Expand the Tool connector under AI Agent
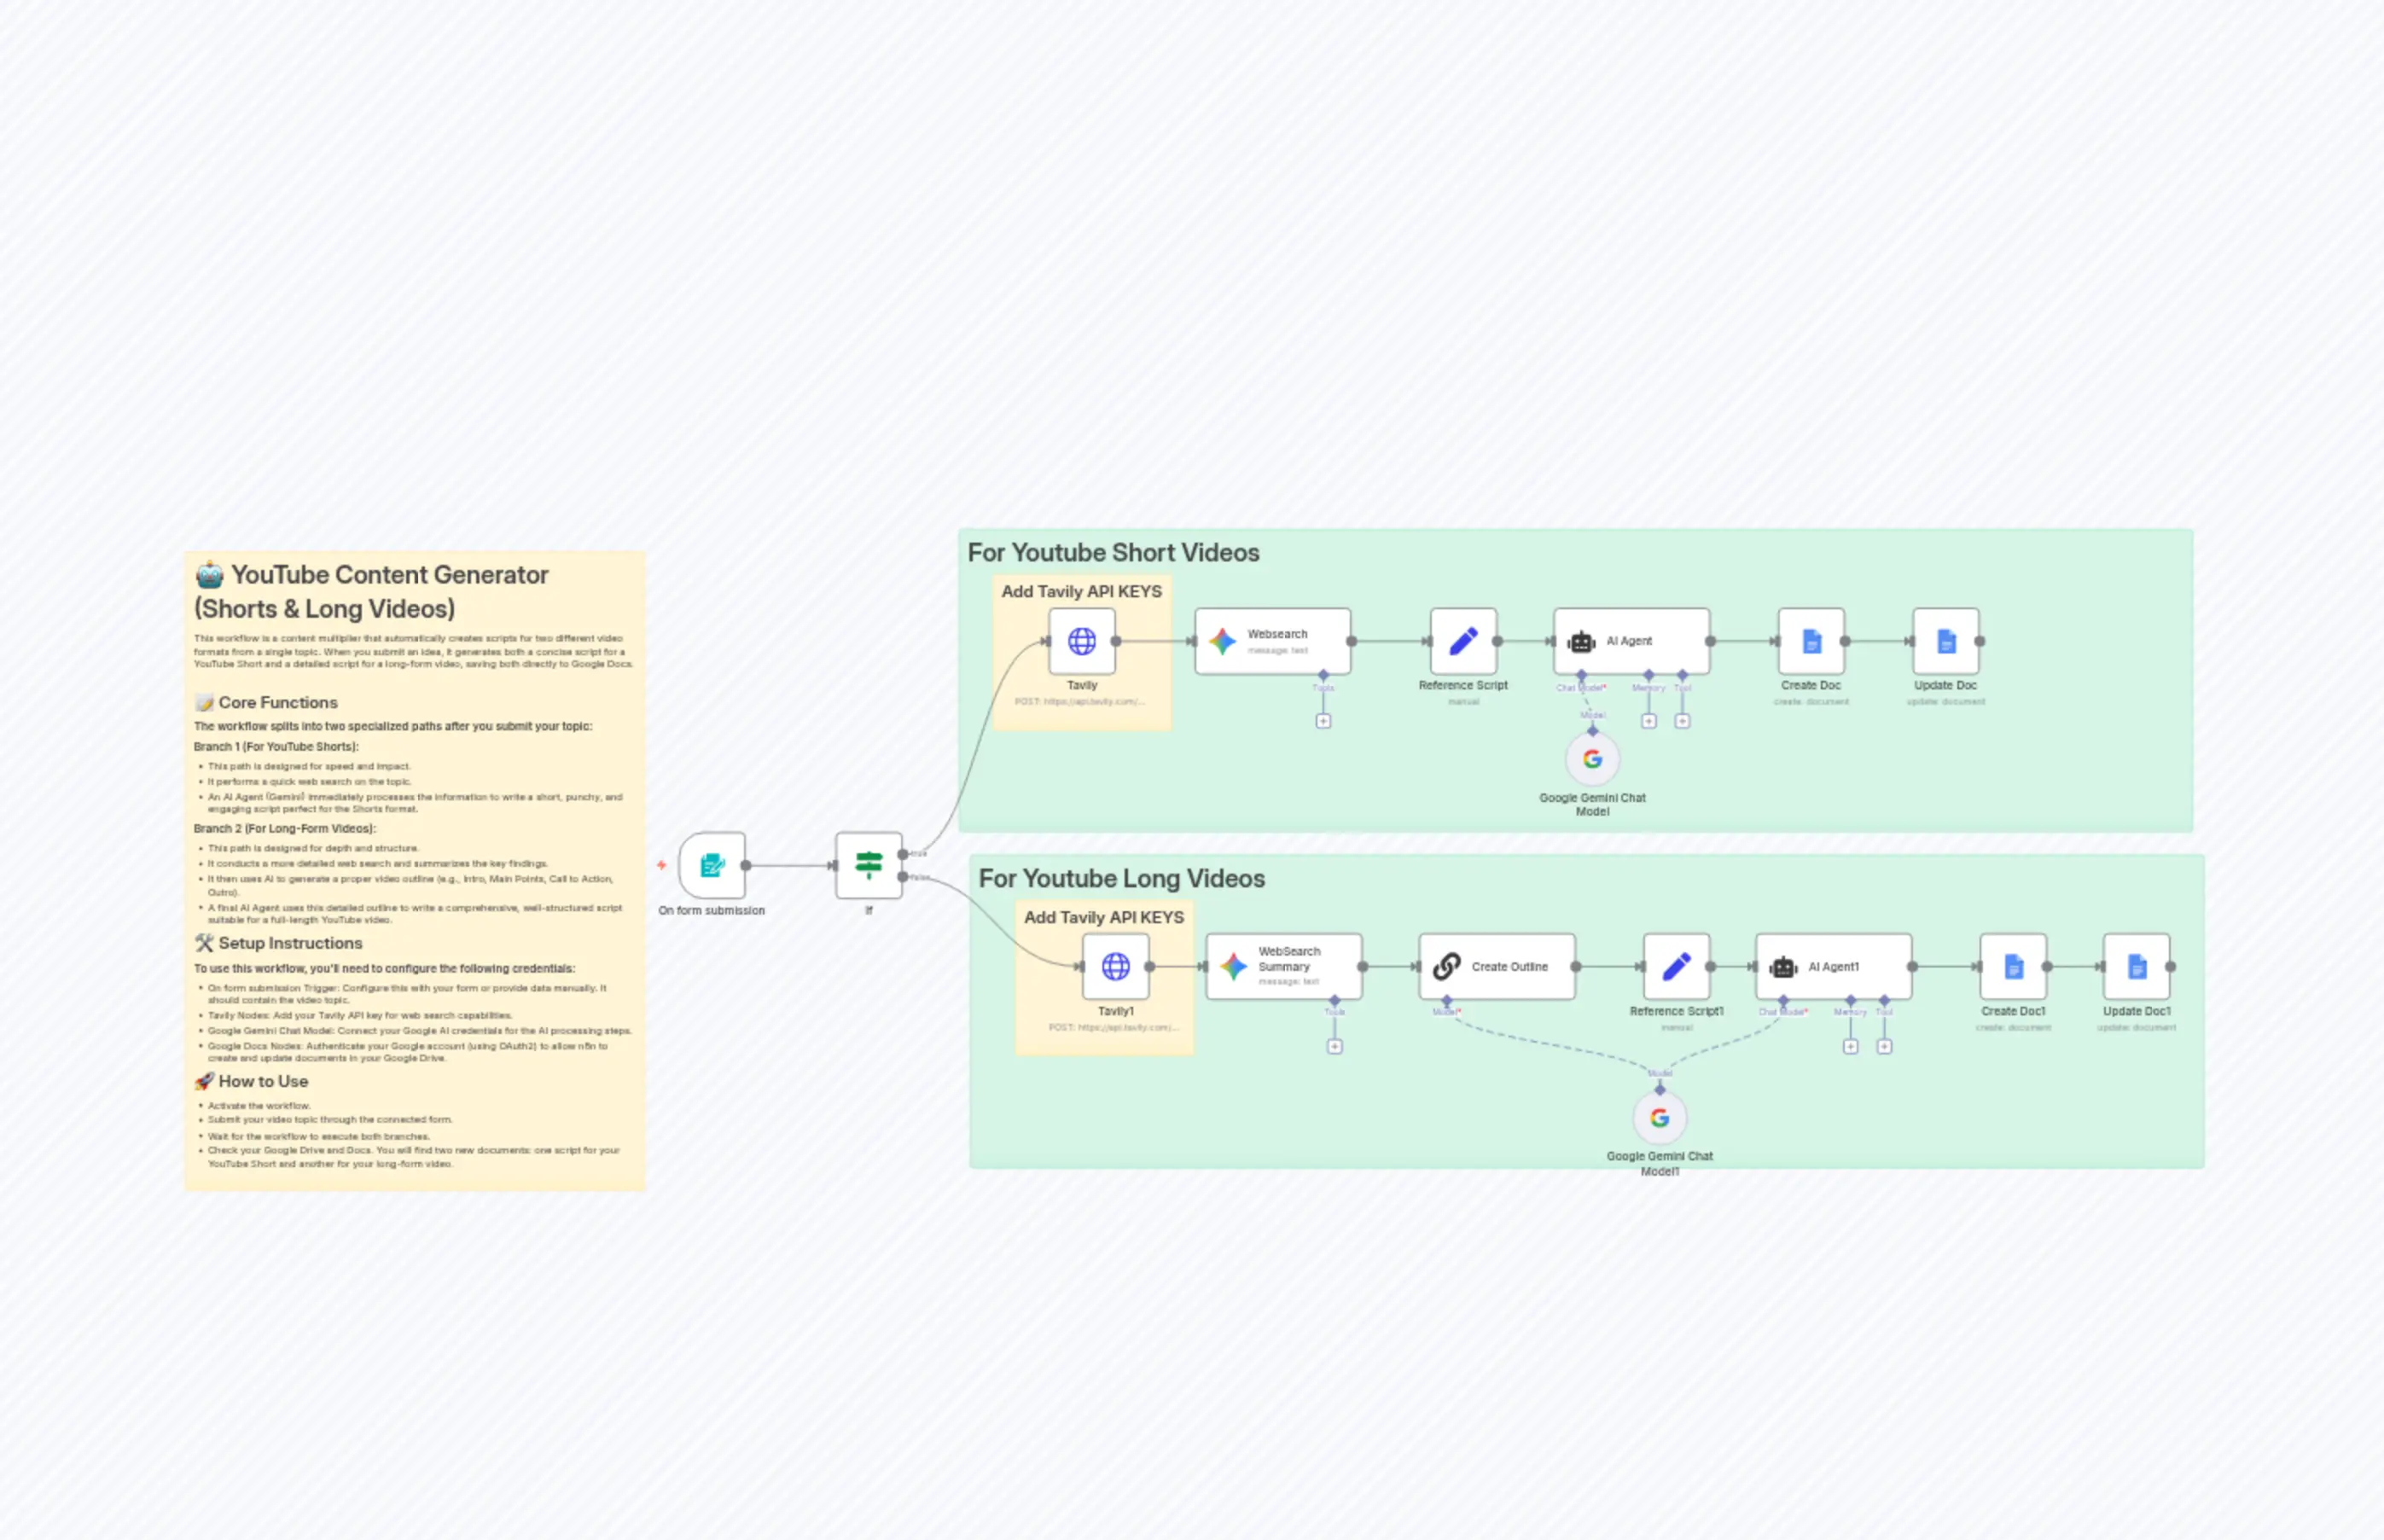 click(x=1683, y=720)
